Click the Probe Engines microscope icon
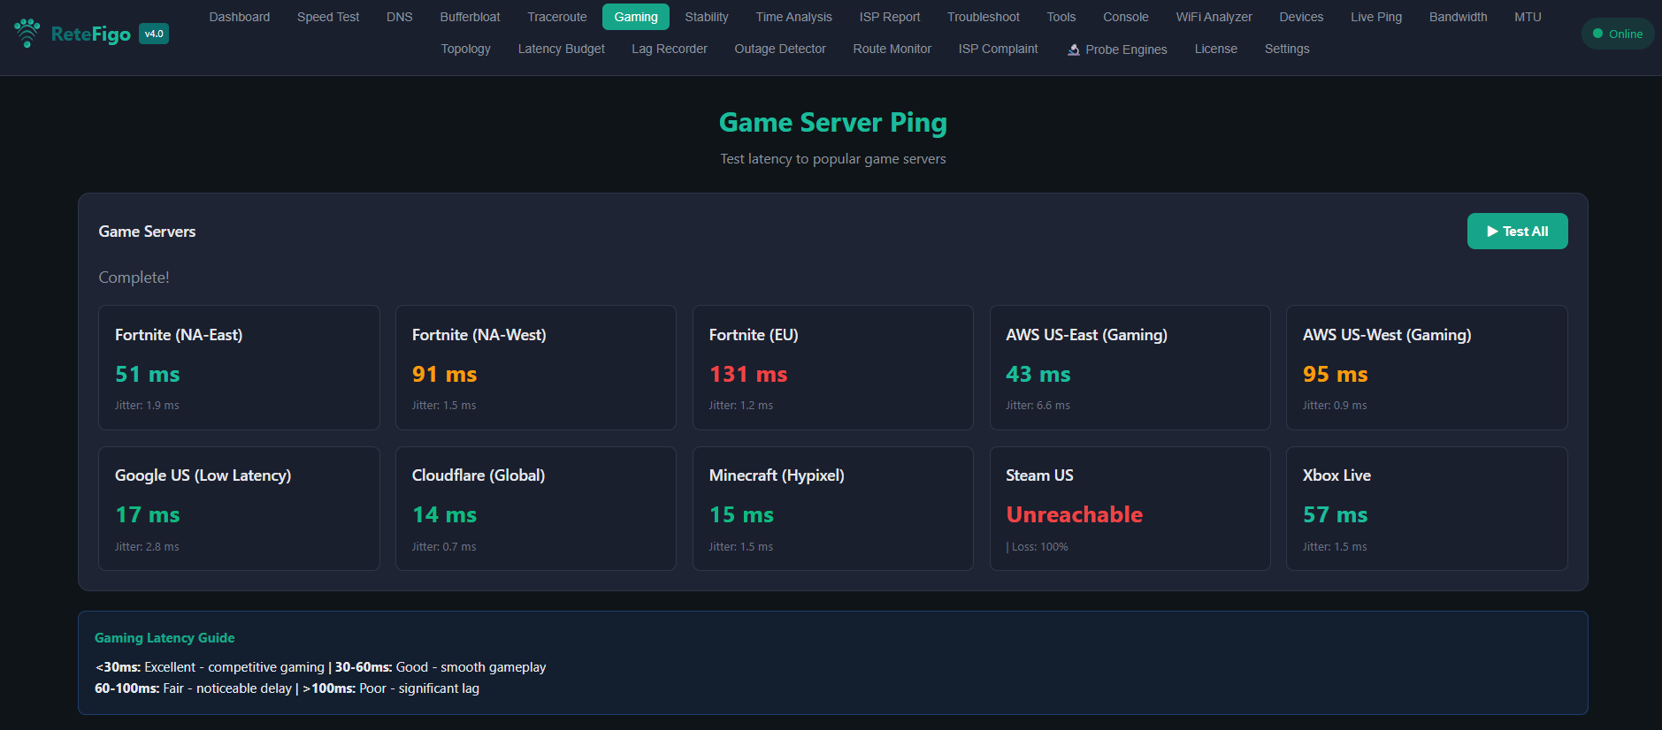Viewport: 1662px width, 730px height. pyautogui.click(x=1073, y=49)
